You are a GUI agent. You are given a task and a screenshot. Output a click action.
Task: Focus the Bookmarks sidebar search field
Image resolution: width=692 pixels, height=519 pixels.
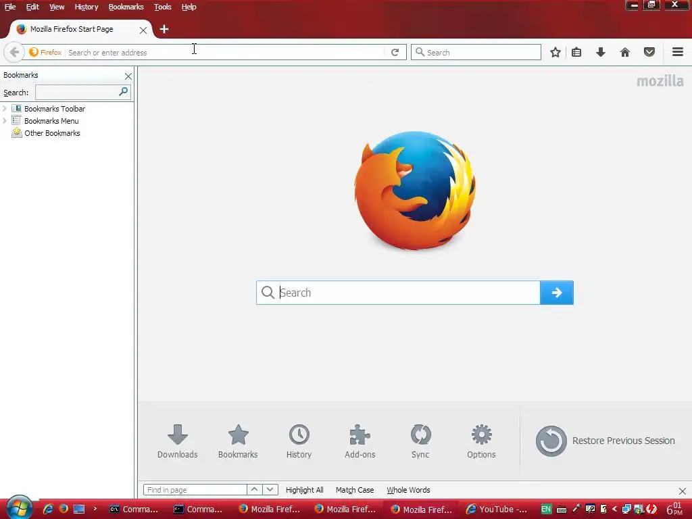pos(82,92)
